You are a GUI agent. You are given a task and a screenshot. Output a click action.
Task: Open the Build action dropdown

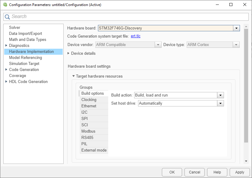(220, 95)
